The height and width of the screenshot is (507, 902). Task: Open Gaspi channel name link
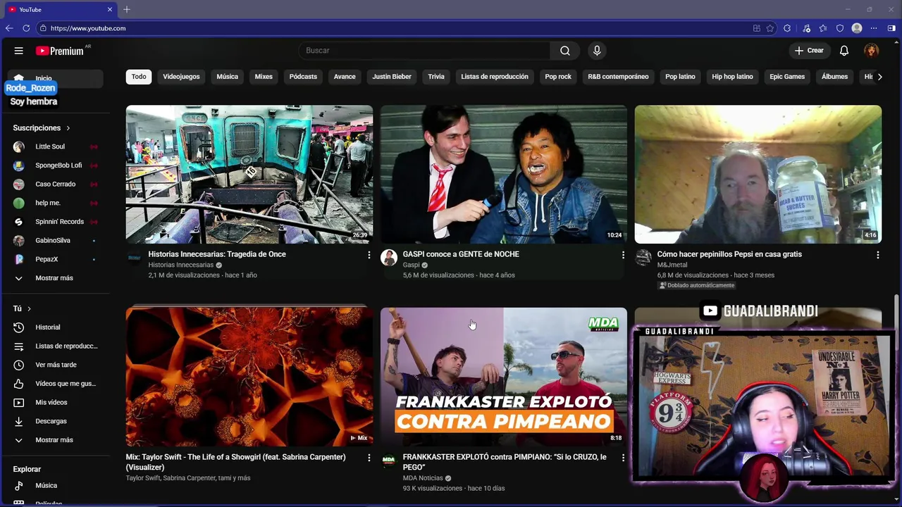pos(411,265)
